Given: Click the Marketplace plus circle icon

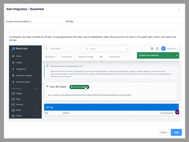Looking at the screenshot, I should pyautogui.click(x=37, y=88).
